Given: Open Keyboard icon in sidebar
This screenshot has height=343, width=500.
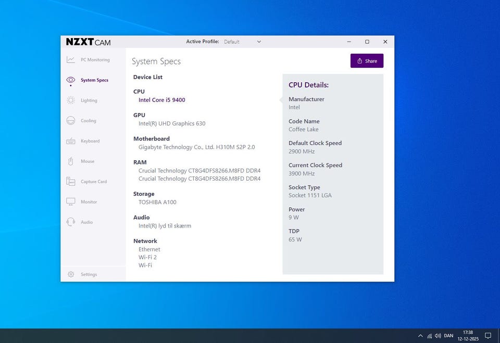Looking at the screenshot, I should pos(70,141).
